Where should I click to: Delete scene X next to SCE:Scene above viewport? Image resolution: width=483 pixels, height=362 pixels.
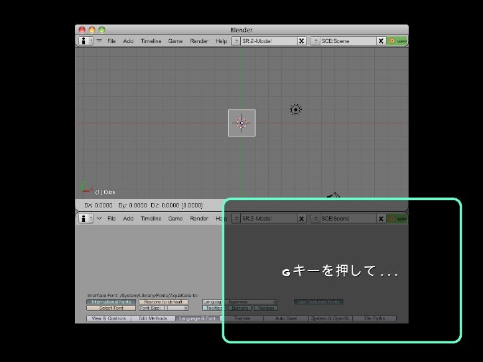tap(381, 41)
